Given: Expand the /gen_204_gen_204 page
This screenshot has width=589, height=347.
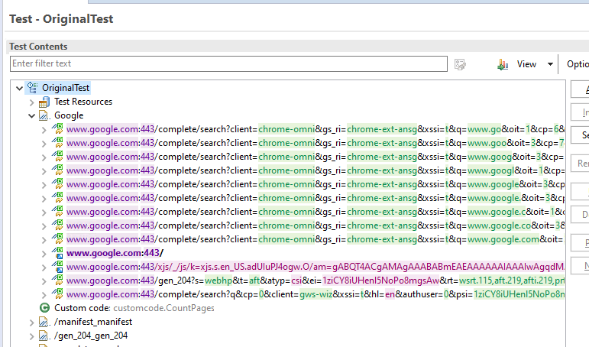Looking at the screenshot, I should click(32, 336).
